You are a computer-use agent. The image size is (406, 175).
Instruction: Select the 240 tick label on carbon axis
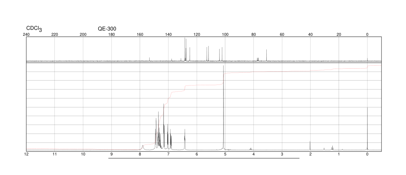(x=26, y=34)
